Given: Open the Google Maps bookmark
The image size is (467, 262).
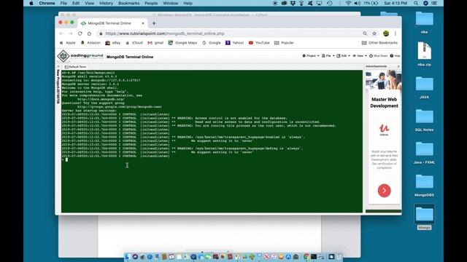Looking at the screenshot, I should [182, 43].
